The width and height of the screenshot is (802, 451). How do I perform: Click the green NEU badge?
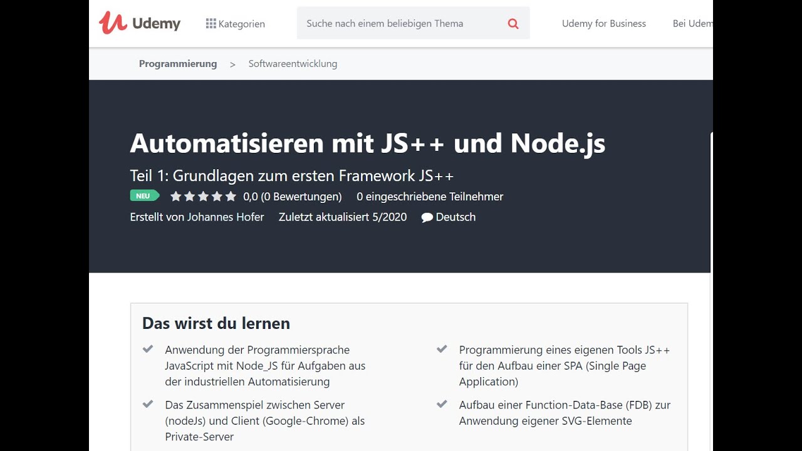pyautogui.click(x=144, y=196)
